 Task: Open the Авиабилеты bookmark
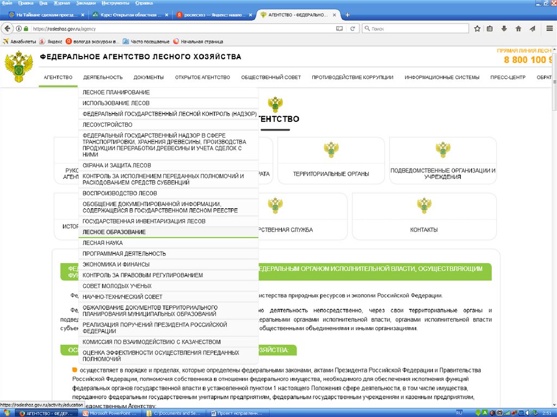coord(20,41)
